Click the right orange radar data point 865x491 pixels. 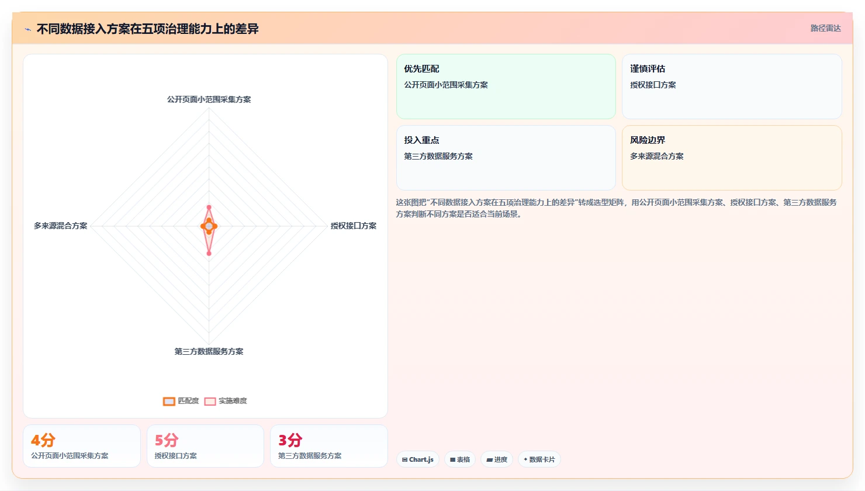[x=215, y=226]
